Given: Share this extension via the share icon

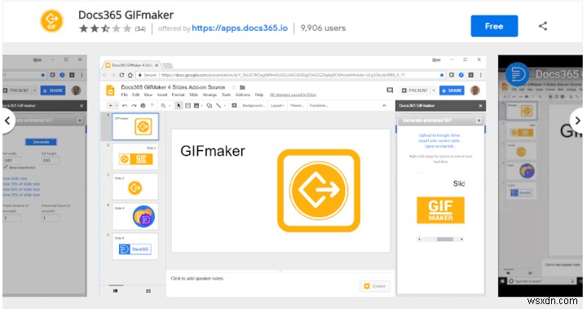Looking at the screenshot, I should click(543, 26).
